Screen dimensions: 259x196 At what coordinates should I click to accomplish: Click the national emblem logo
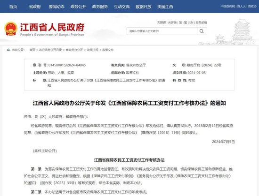click(11, 29)
